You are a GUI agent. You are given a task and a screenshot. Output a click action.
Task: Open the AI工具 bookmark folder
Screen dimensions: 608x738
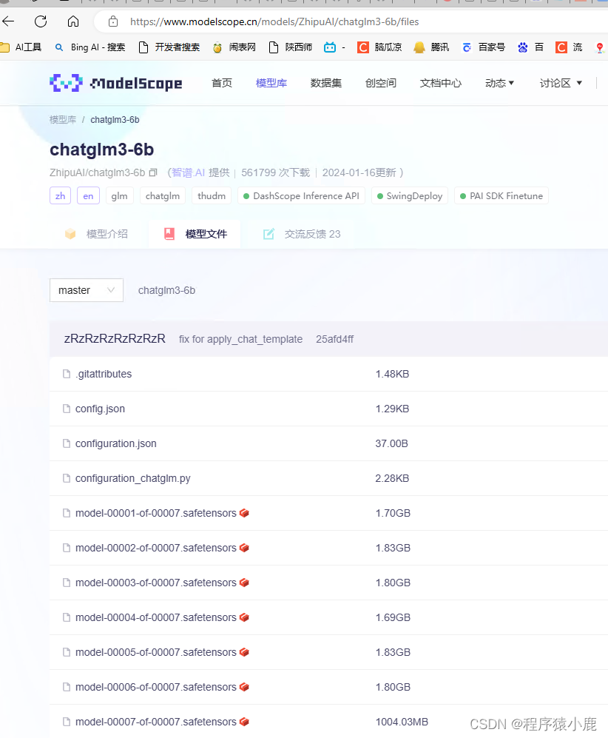21,47
